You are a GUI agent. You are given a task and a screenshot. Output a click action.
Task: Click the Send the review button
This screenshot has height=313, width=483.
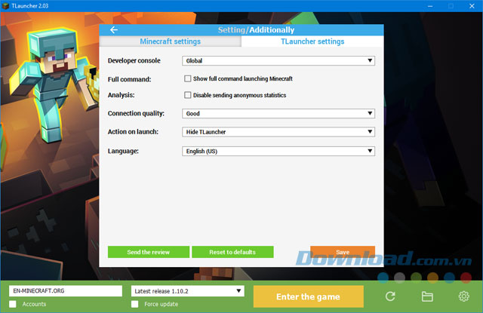pos(149,252)
